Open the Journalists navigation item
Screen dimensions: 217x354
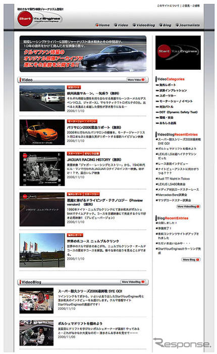188,25
